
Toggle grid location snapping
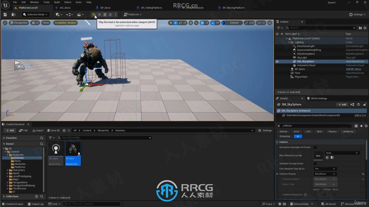coord(202,23)
